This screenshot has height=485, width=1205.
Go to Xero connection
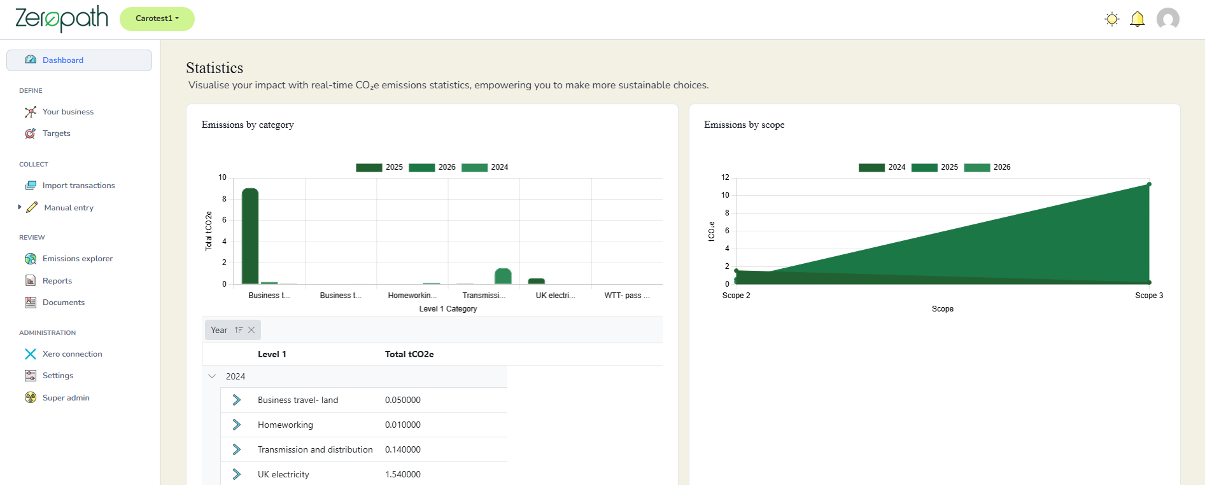(x=73, y=354)
